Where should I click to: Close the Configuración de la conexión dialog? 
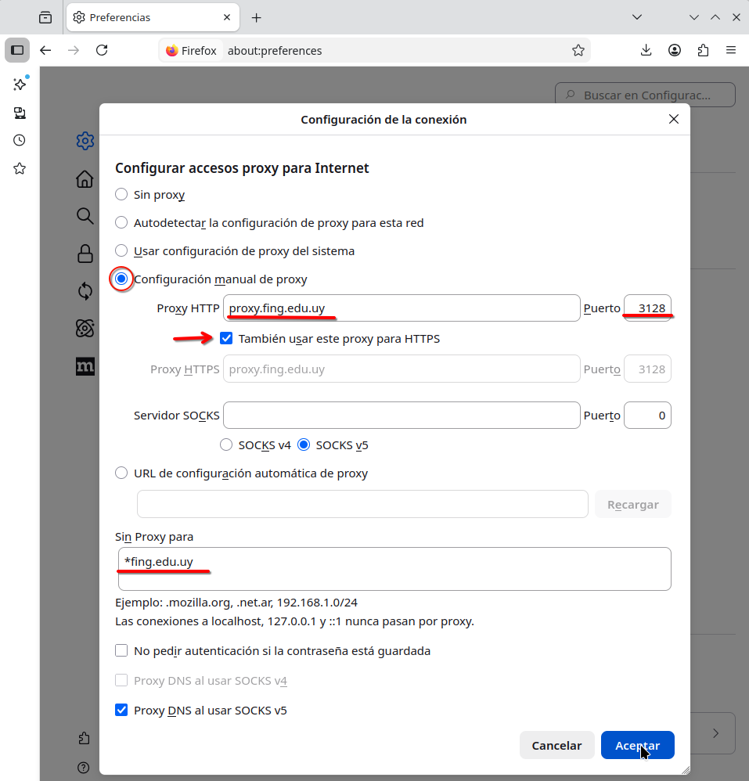point(674,119)
